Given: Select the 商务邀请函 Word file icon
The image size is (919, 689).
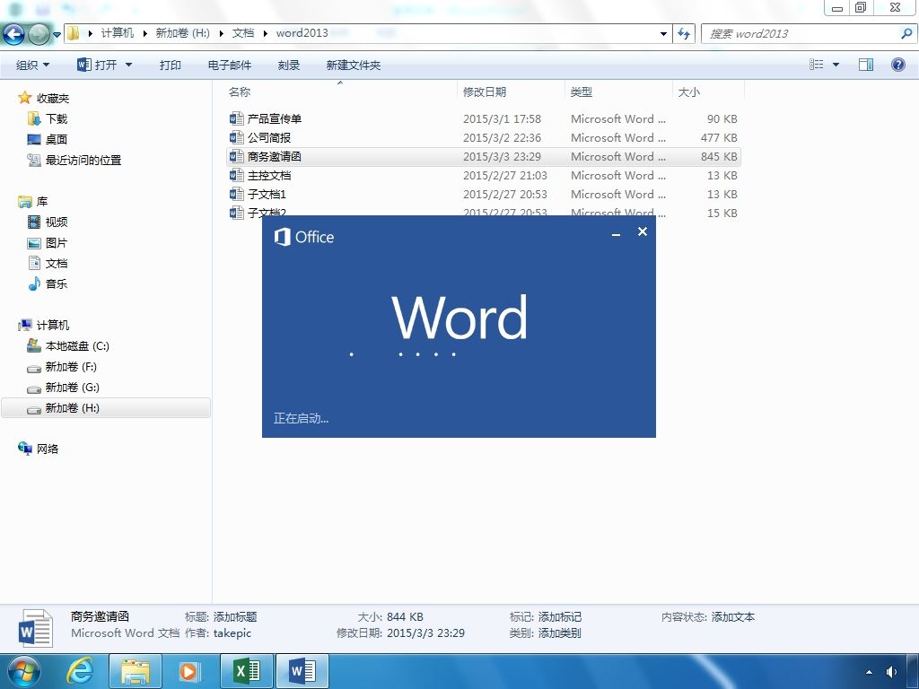Looking at the screenshot, I should (x=237, y=156).
